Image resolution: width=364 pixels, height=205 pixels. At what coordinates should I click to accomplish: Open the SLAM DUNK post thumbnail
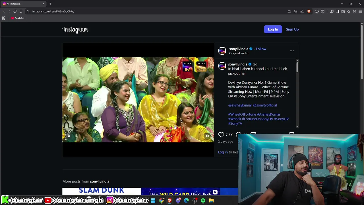102,192
